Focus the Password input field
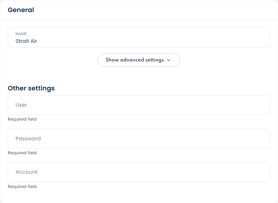Screen dimensions: 278x203 coord(139,139)
